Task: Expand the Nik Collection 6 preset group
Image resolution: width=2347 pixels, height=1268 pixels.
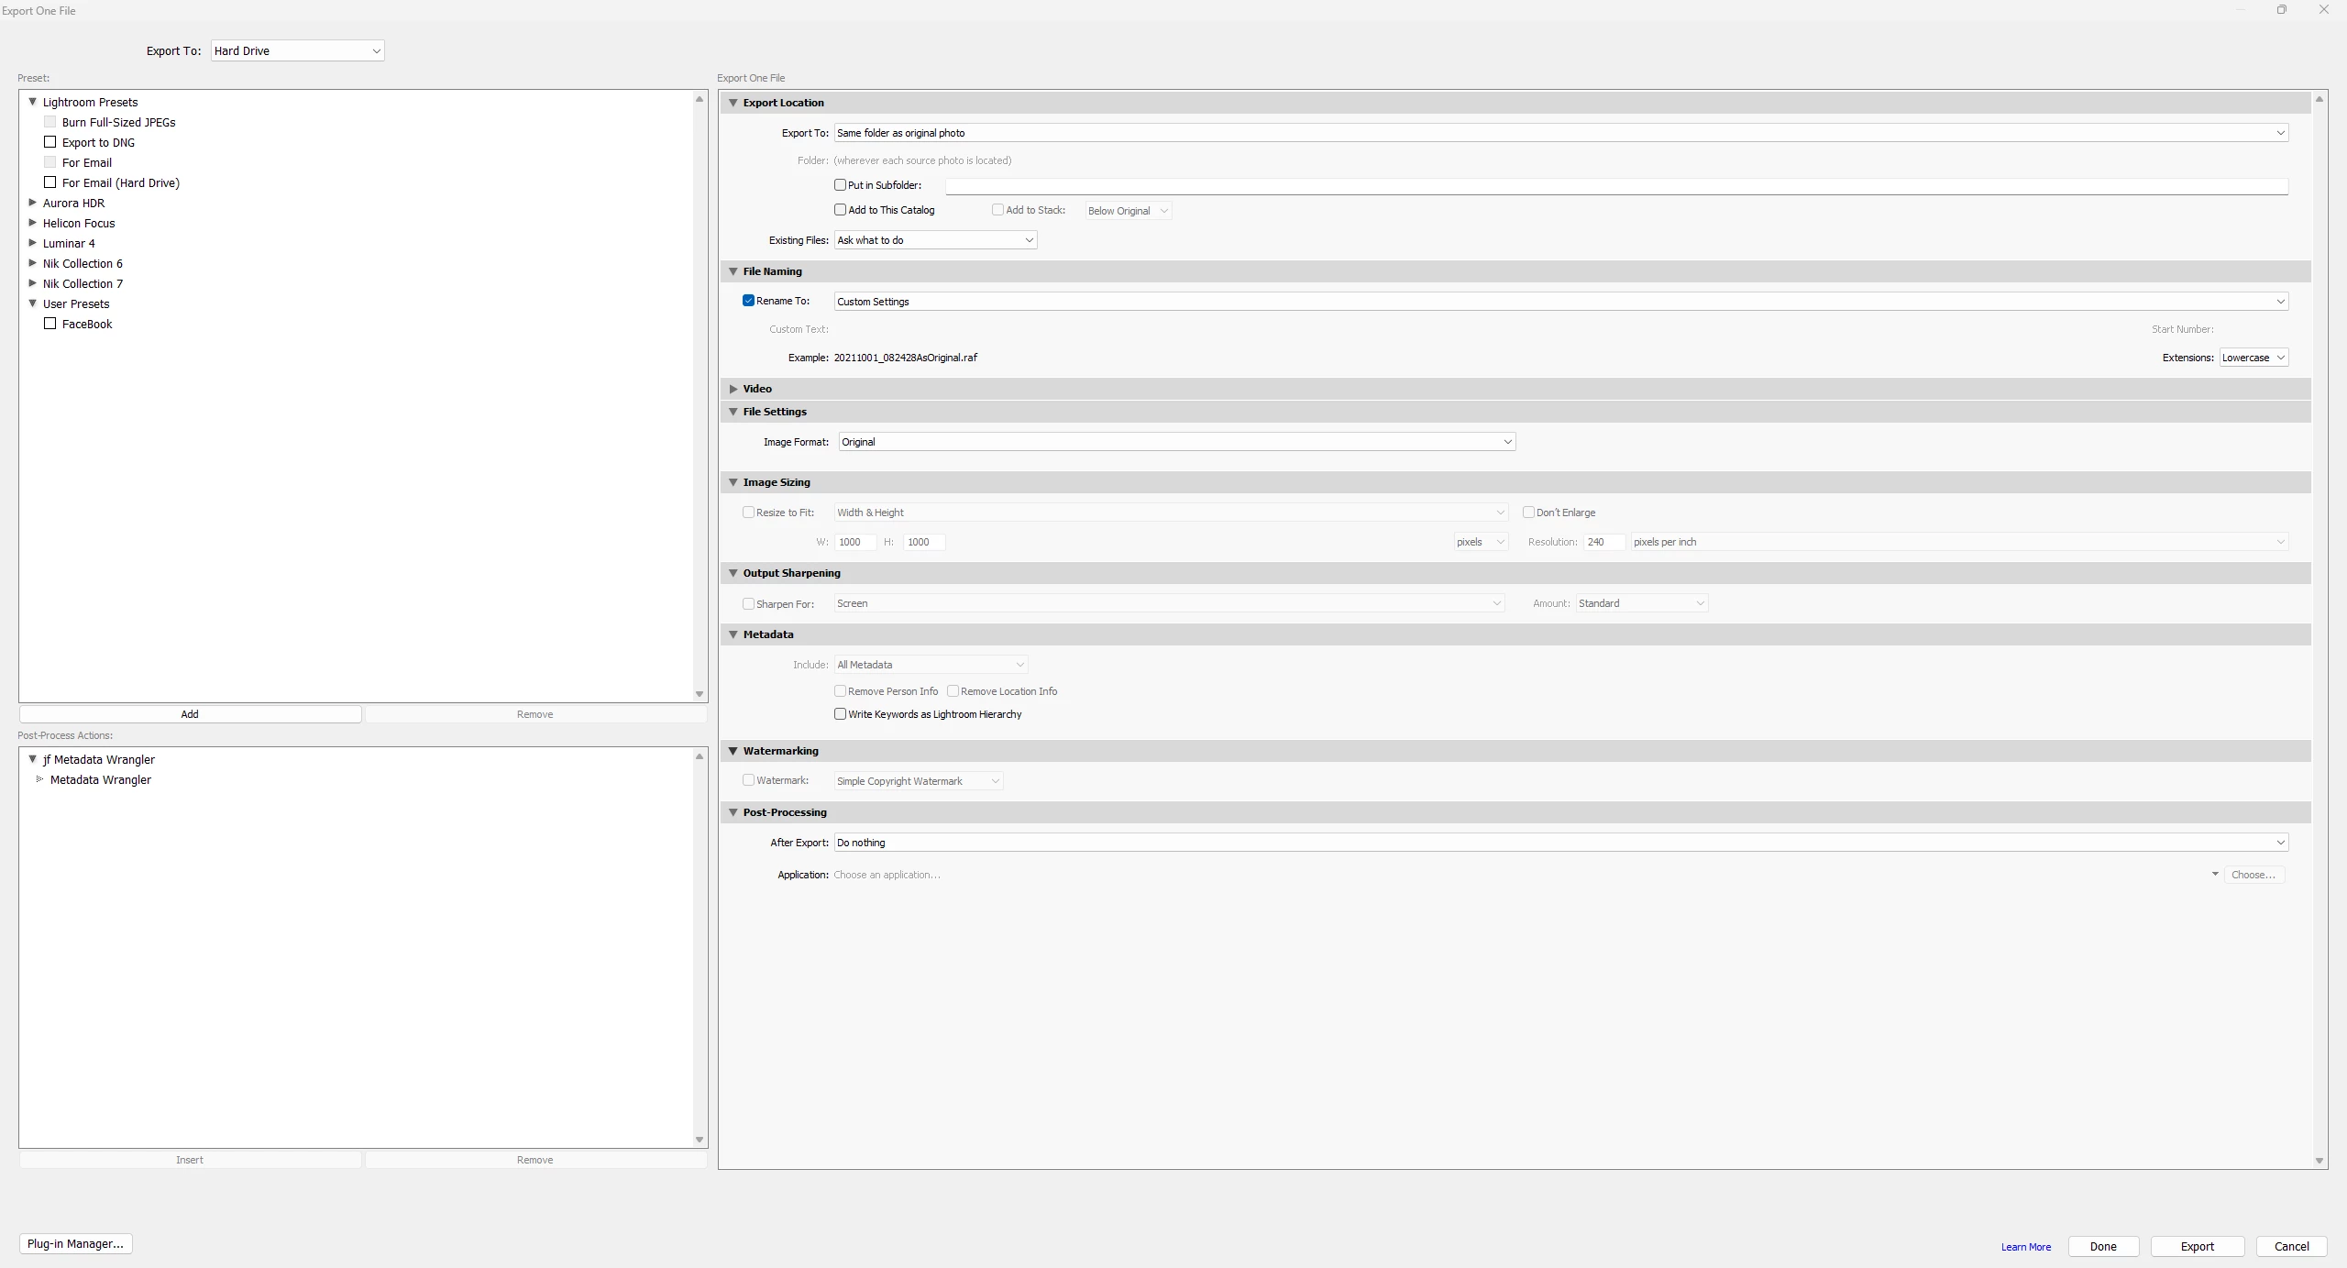Action: coord(33,263)
